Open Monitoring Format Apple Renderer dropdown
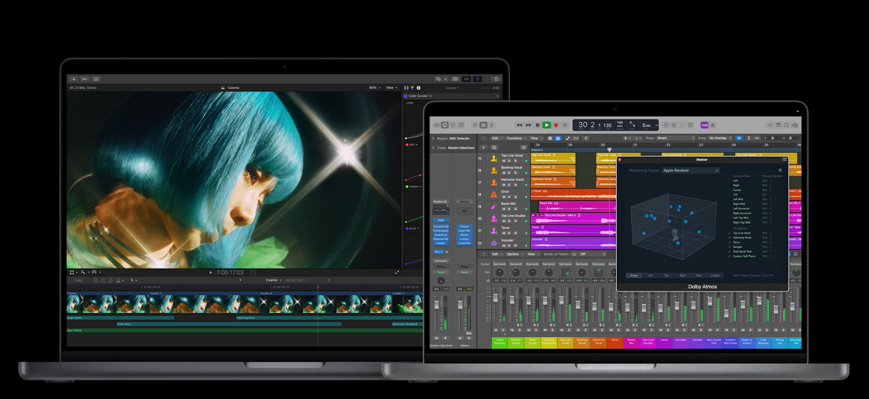Screen dimensions: 869x399 [x=691, y=170]
